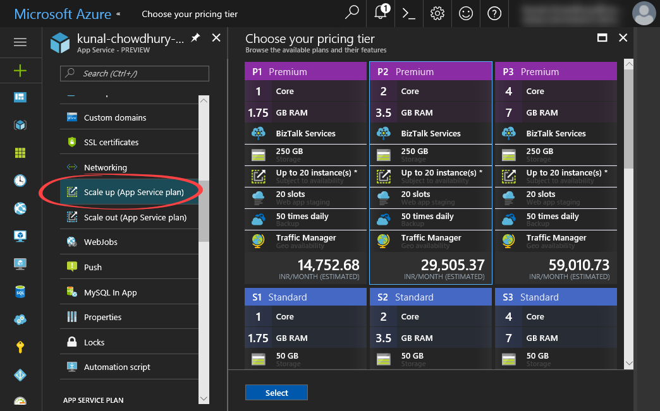The width and height of the screenshot is (660, 411).
Task: Open SQL databases icon in sidebar
Action: click(x=20, y=291)
